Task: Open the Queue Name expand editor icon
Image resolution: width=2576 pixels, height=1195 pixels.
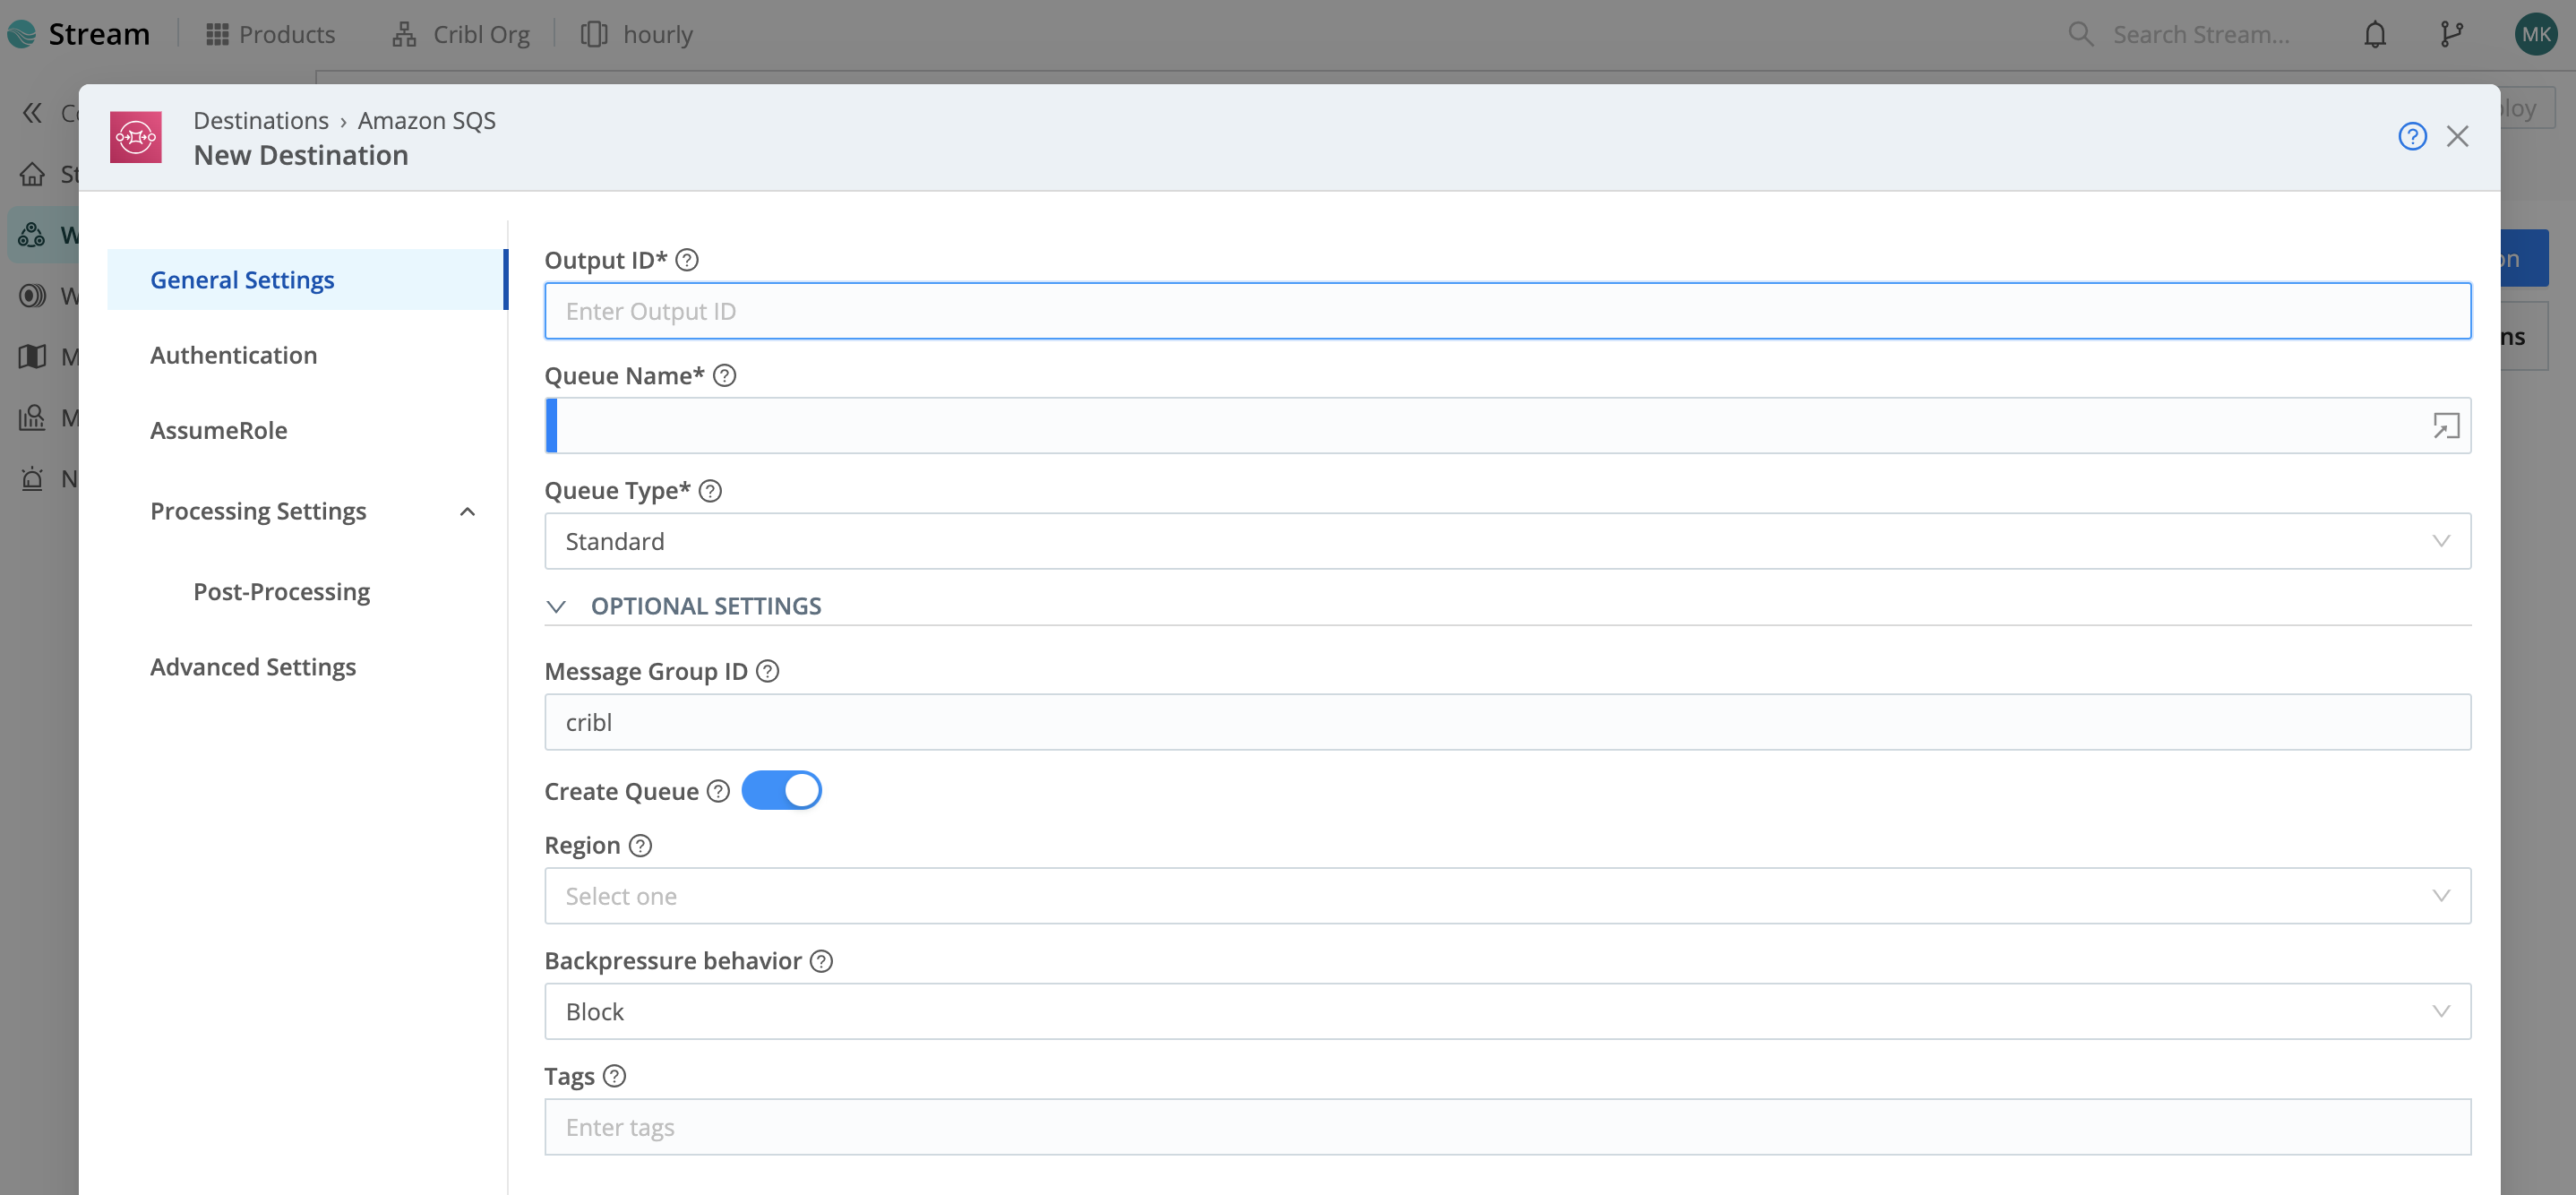Action: click(x=2445, y=425)
